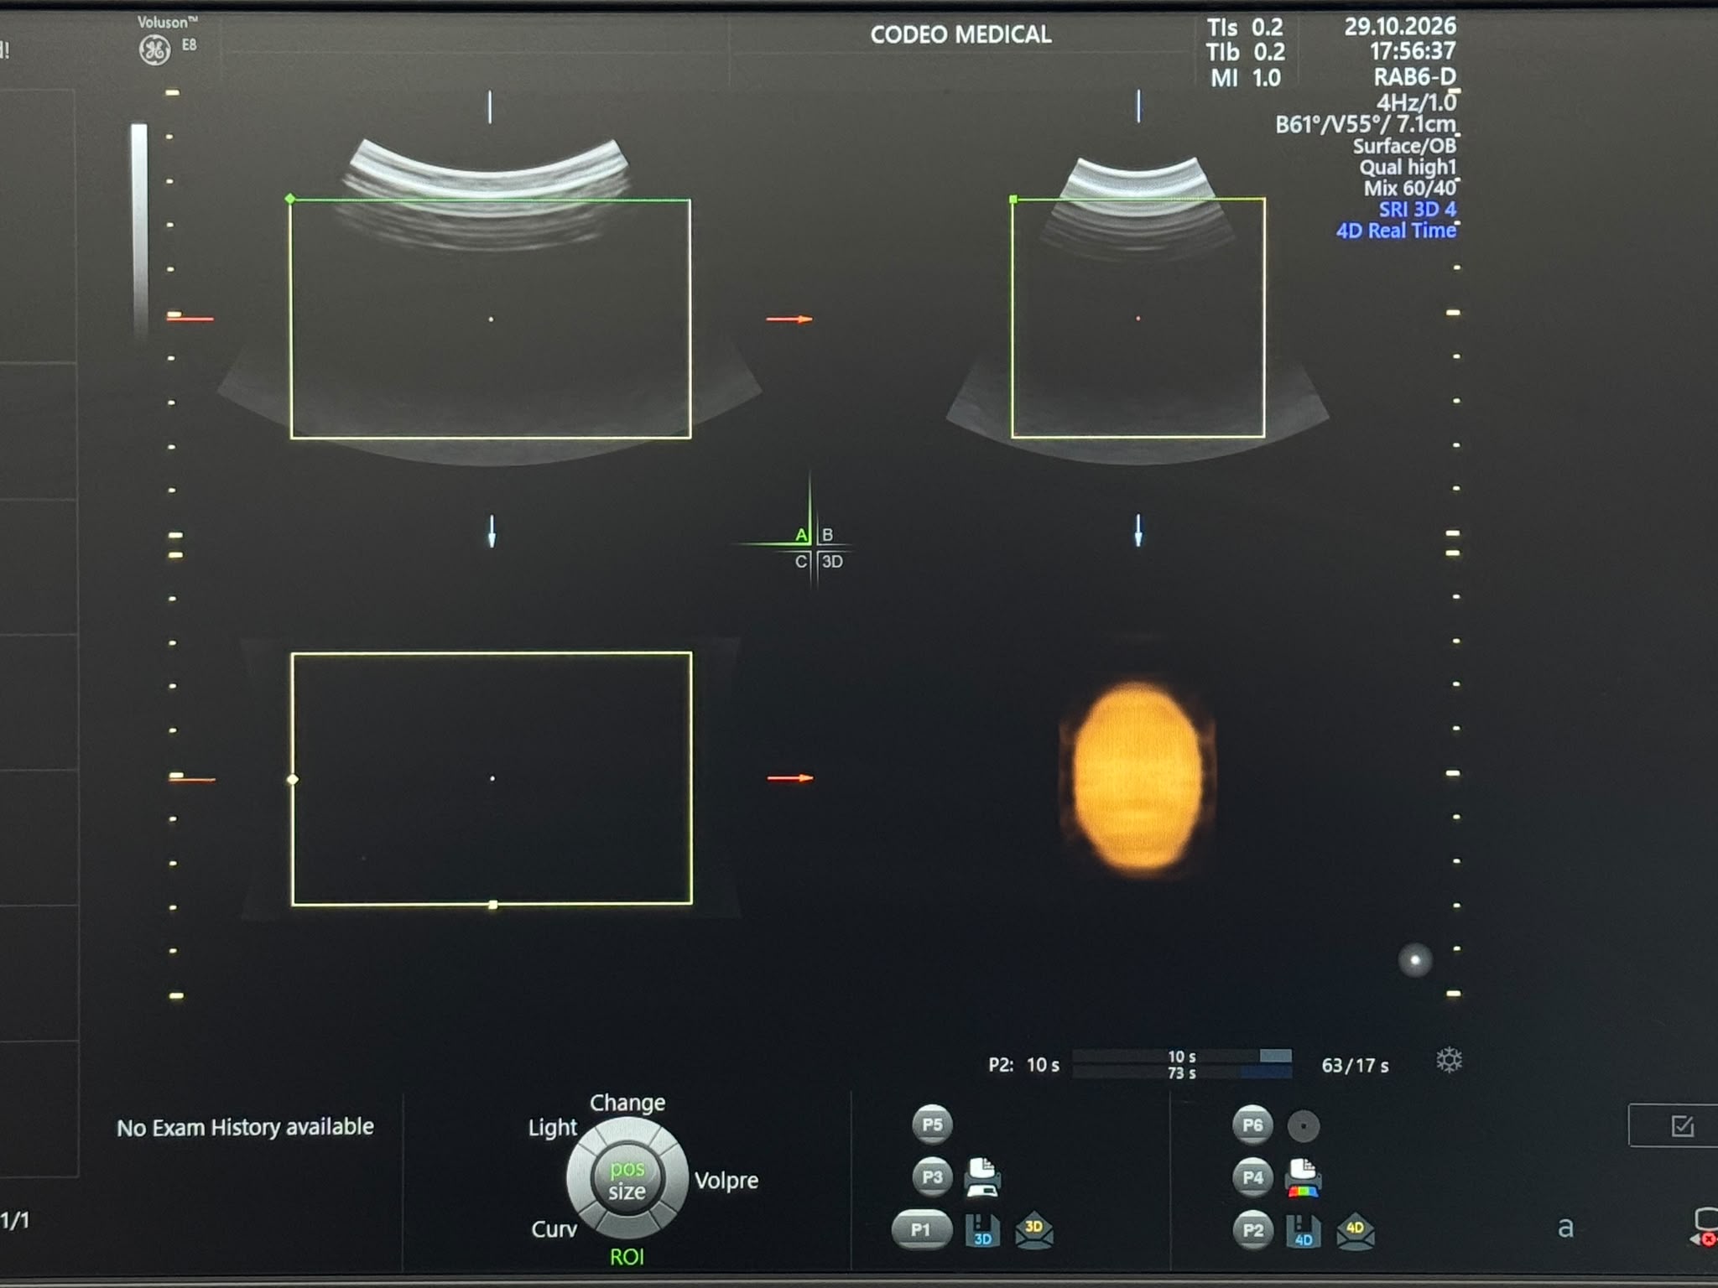Screen dimensions: 1718x1288
Task: Click the freeze snowflake icon
Action: [x=1449, y=1060]
